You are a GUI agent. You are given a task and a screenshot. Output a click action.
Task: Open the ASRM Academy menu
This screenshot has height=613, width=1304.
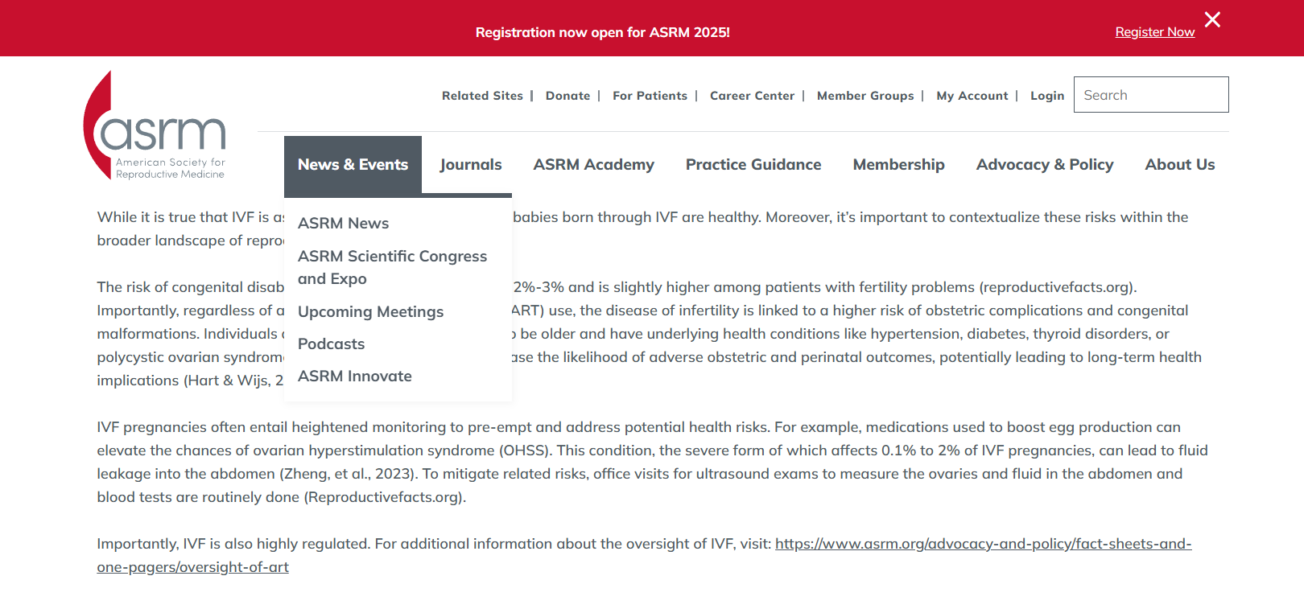[593, 165]
